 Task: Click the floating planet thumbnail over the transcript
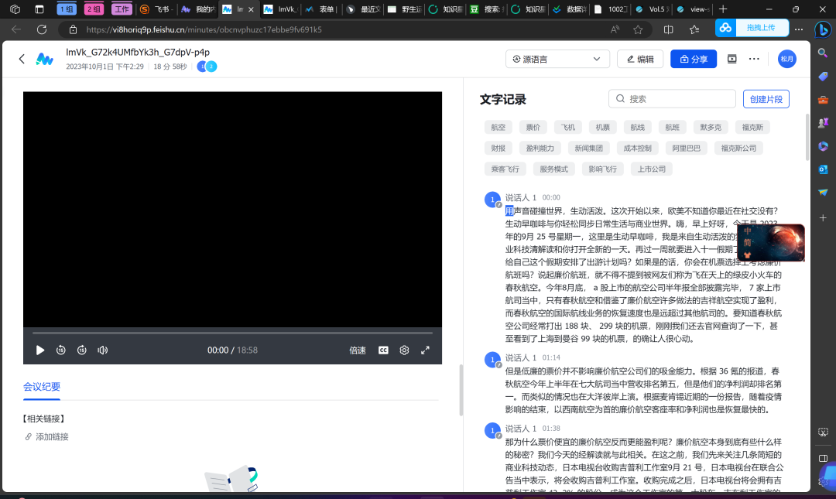[x=771, y=243]
